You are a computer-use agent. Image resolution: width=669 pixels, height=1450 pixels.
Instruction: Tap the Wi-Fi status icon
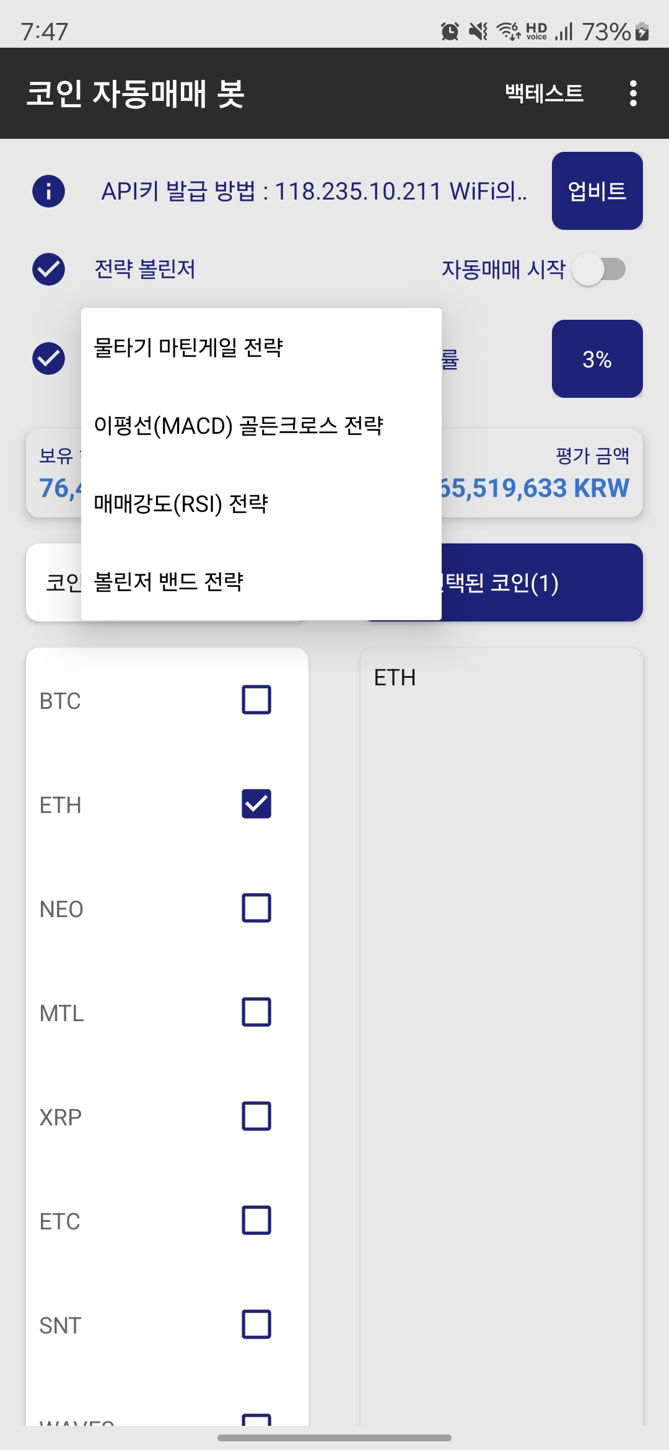coord(509,31)
